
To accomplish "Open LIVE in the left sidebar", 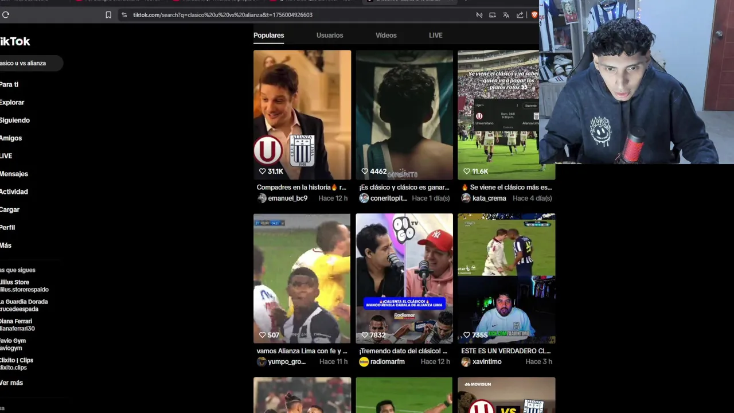I will coord(6,155).
